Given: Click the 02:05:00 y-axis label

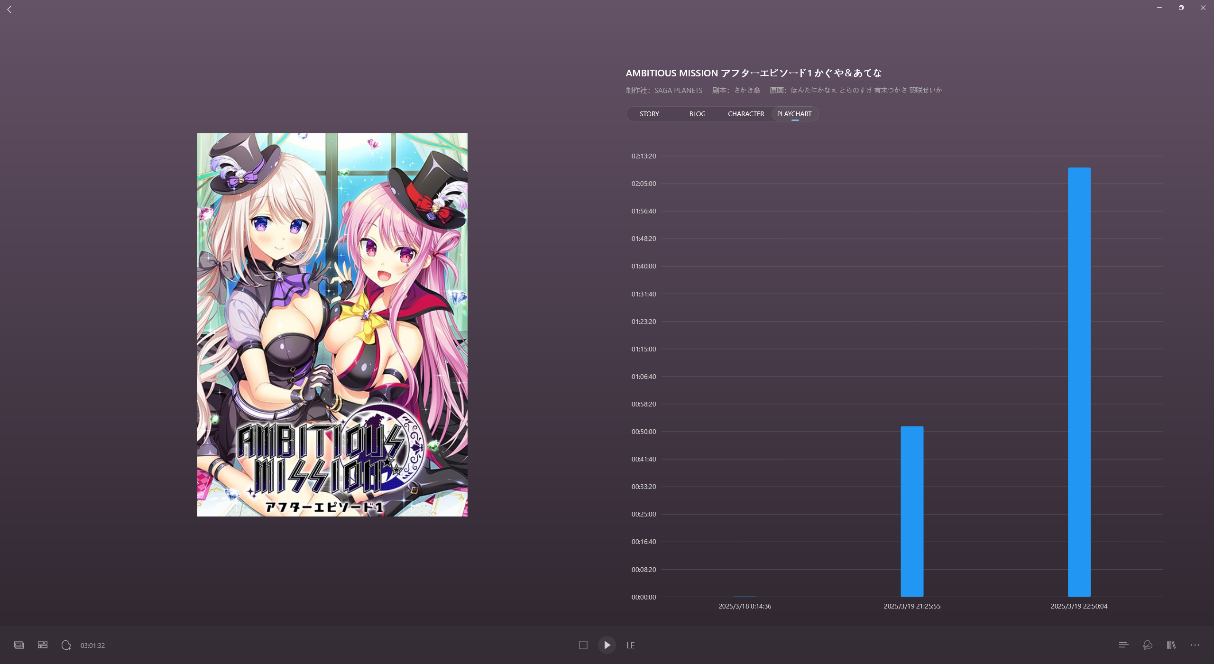Looking at the screenshot, I should pos(644,184).
